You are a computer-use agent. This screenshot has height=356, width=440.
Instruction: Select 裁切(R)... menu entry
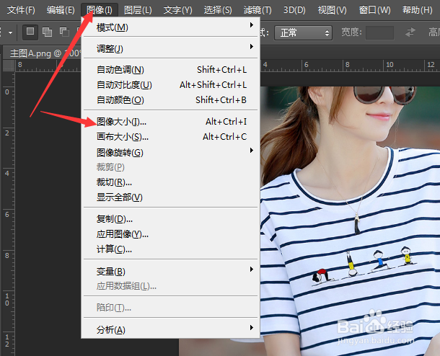171,182
